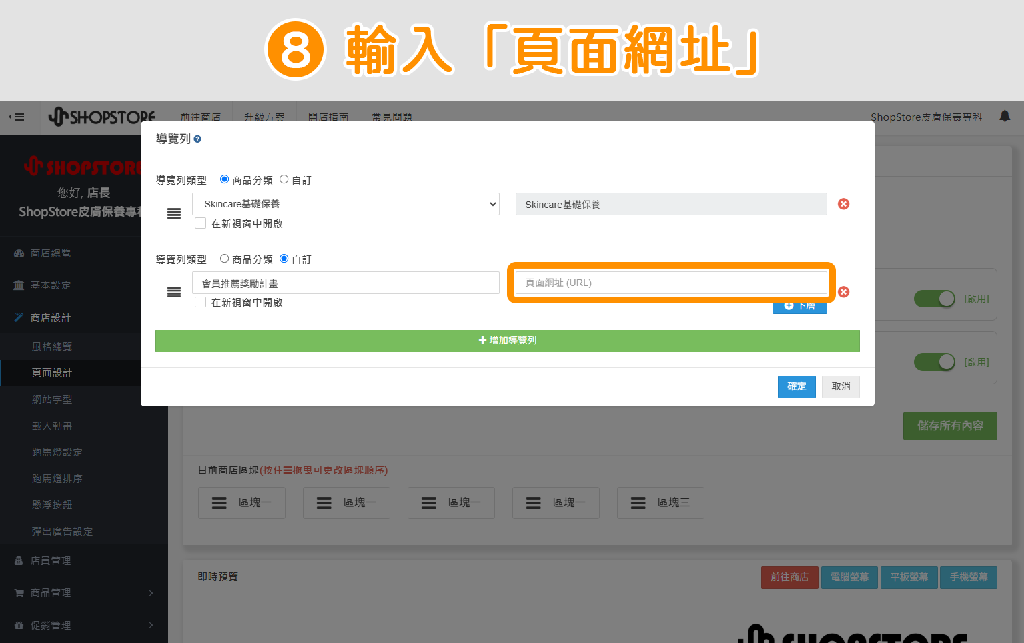Click the 促銷管理 gift icon

tap(19, 626)
